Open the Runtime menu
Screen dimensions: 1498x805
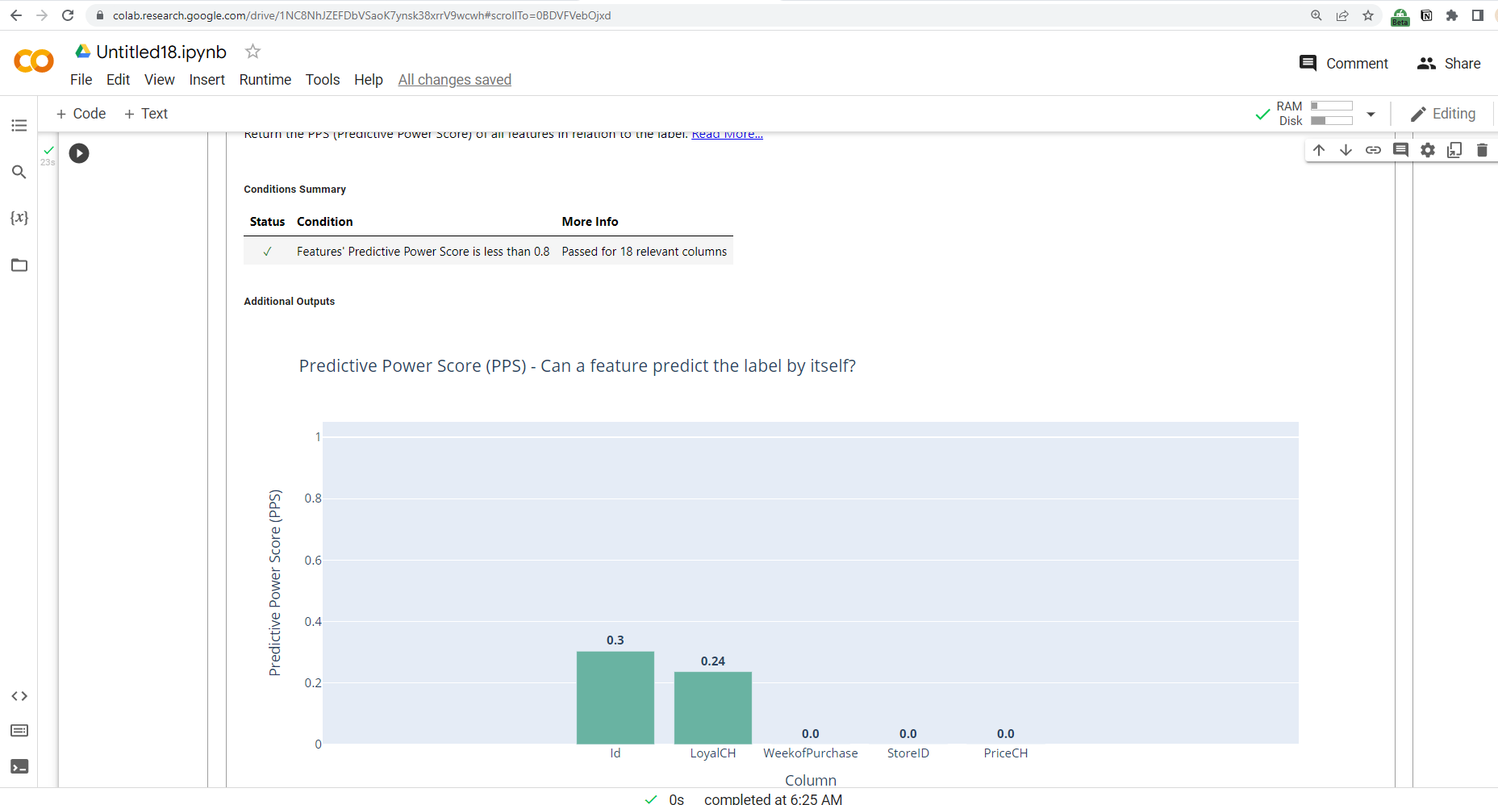(265, 79)
